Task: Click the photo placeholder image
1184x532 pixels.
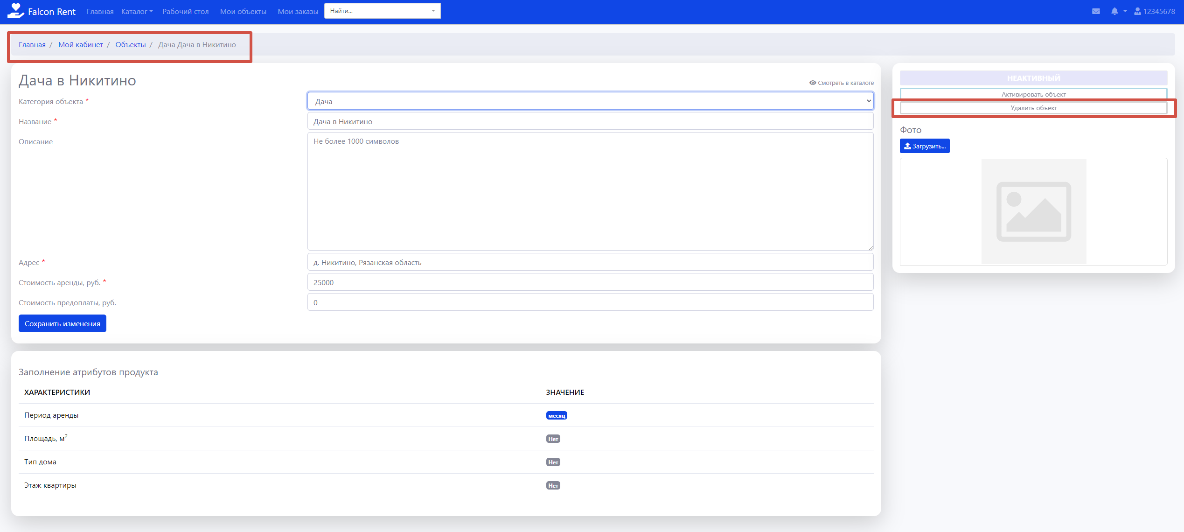Action: [x=1033, y=211]
